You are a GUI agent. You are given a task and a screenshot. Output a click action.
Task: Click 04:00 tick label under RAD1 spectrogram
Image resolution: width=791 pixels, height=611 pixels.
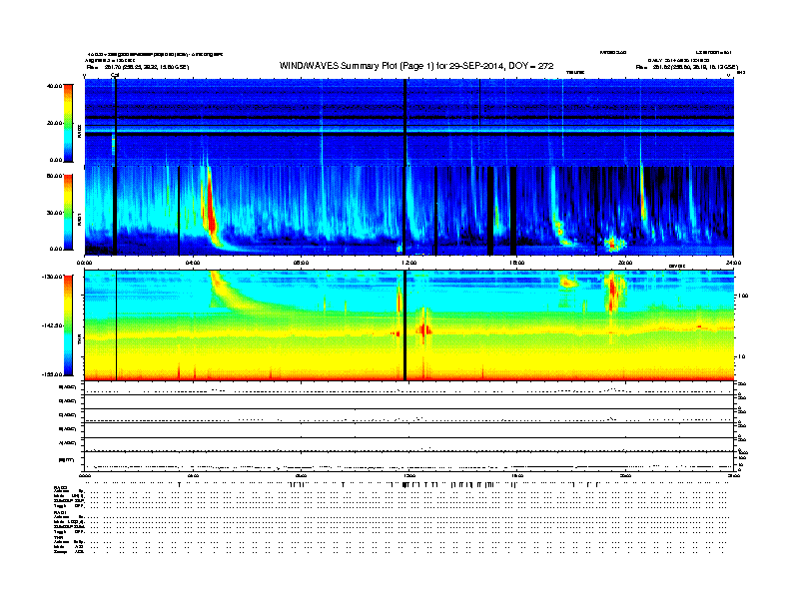tap(193, 263)
